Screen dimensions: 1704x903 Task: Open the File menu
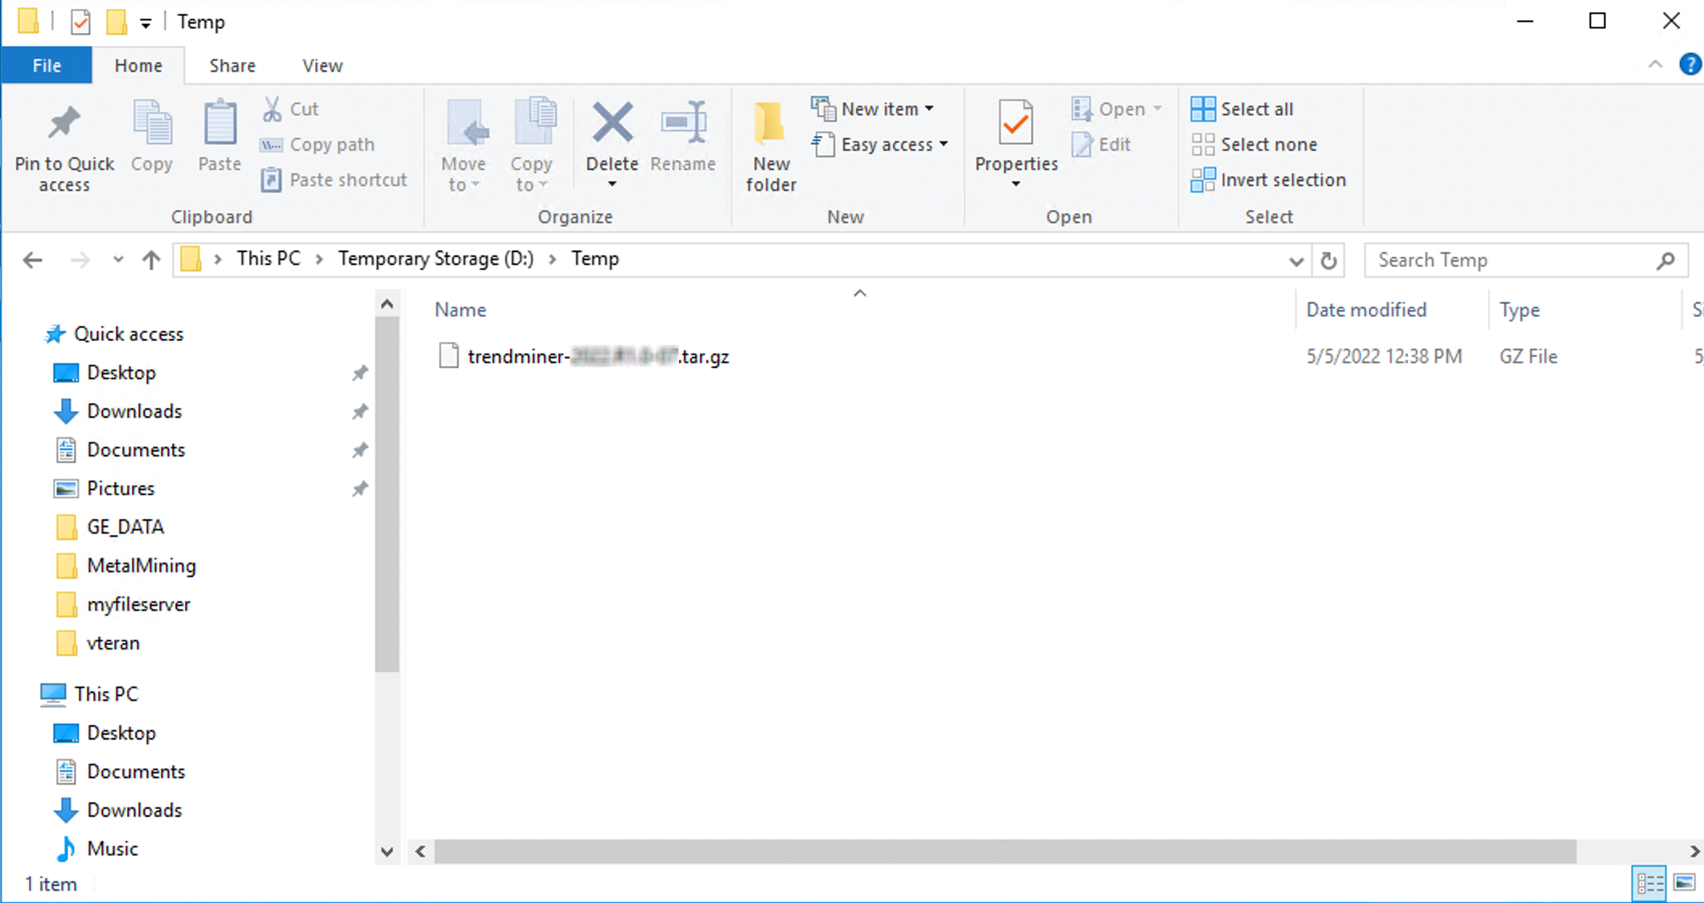[46, 66]
